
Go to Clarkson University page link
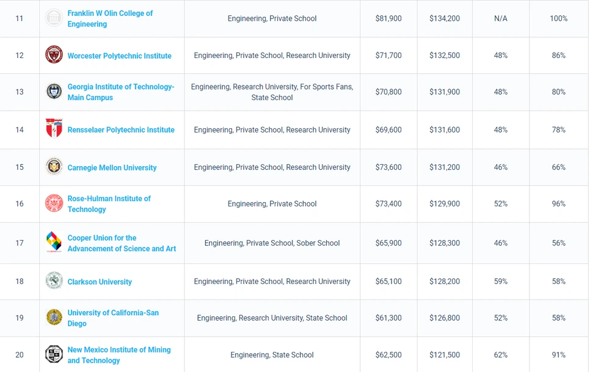coord(100,282)
